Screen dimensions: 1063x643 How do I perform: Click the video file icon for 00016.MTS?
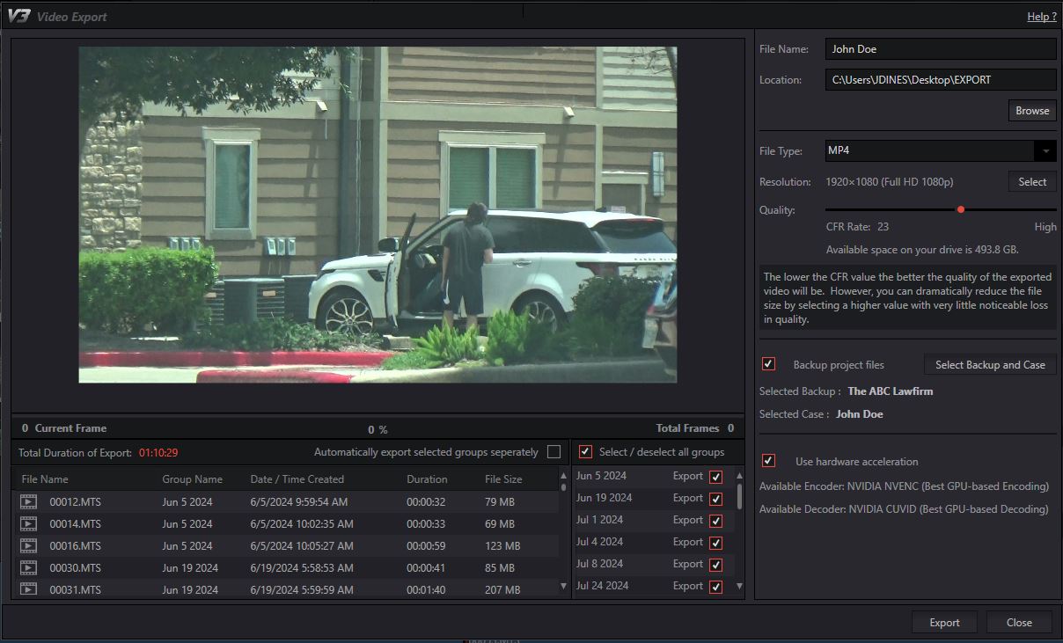[x=29, y=545]
